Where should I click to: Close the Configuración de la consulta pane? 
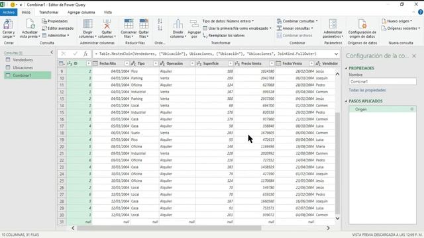414,56
